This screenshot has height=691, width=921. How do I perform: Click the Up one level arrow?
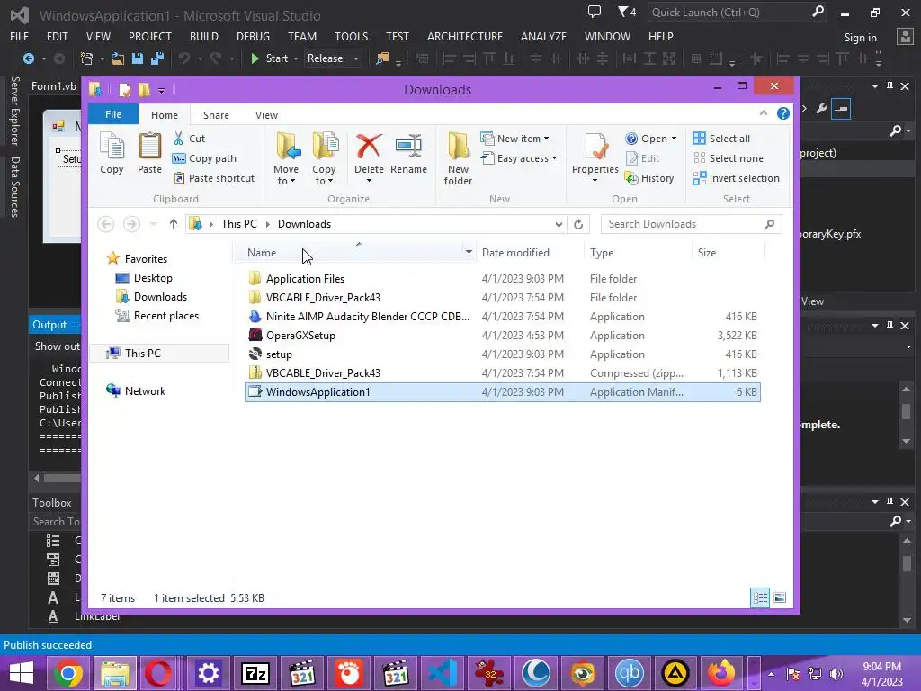(x=174, y=224)
